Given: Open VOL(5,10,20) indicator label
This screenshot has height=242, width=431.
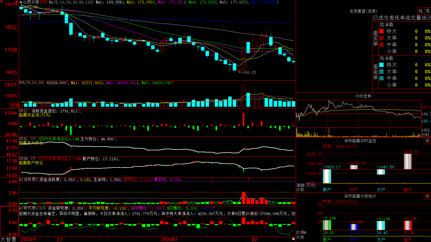Looking at the screenshot, I should (x=32, y=83).
